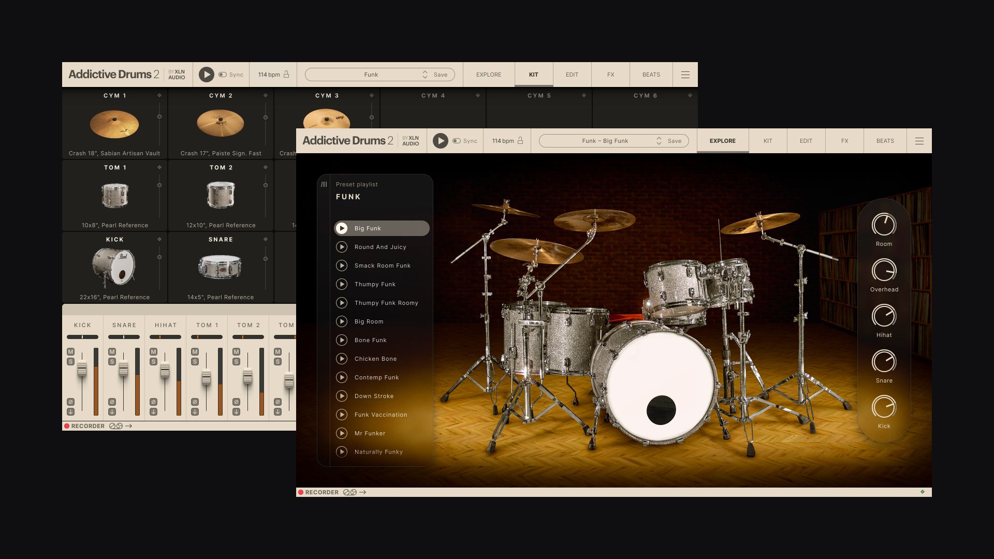The width and height of the screenshot is (994, 559).
Task: Preview Thumpy Funk preset play icon
Action: pyautogui.click(x=342, y=284)
